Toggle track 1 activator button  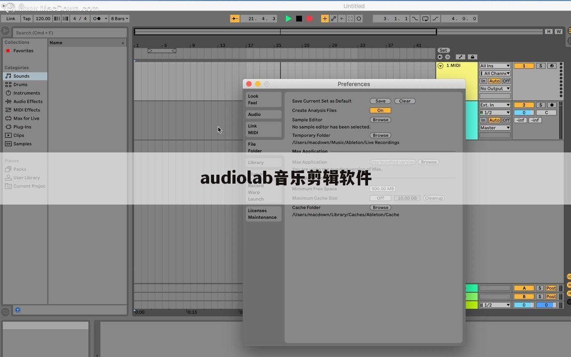(x=524, y=66)
